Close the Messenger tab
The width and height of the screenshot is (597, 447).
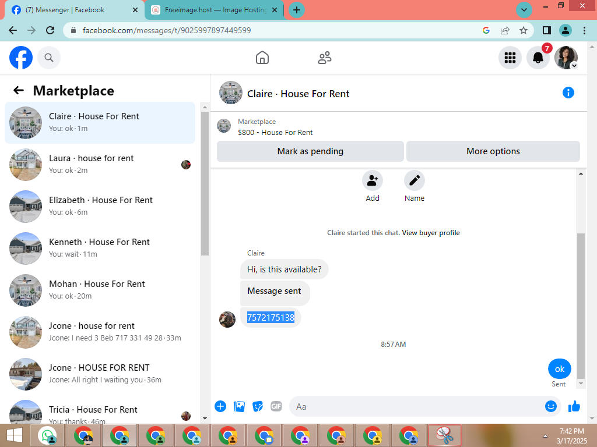click(135, 10)
